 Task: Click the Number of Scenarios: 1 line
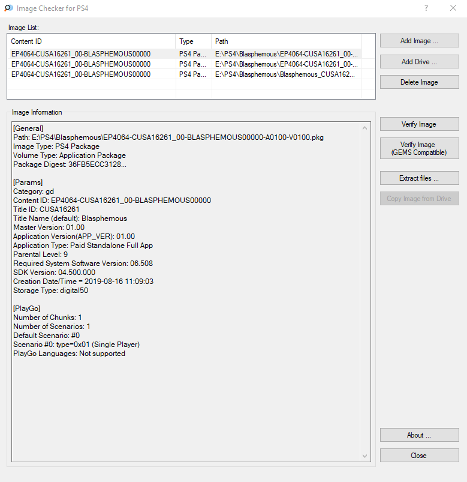click(x=52, y=327)
